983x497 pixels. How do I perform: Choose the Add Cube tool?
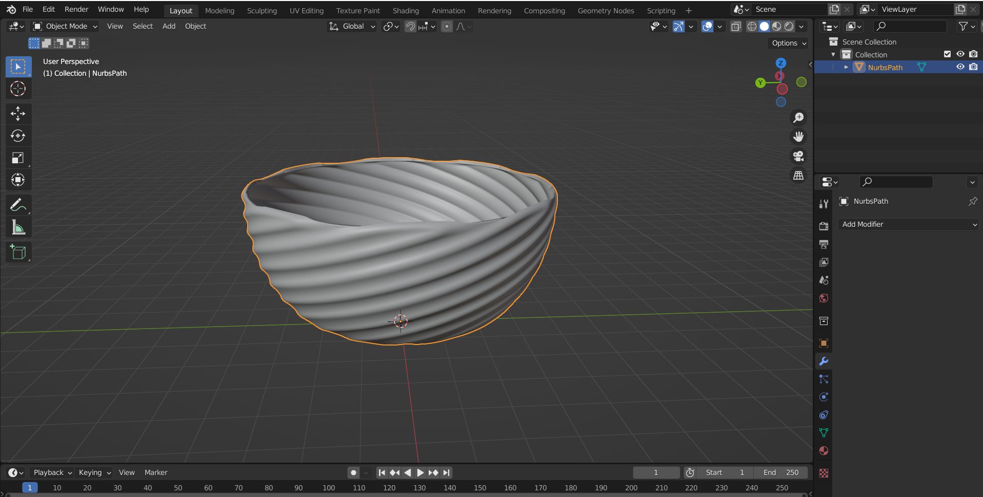[18, 251]
